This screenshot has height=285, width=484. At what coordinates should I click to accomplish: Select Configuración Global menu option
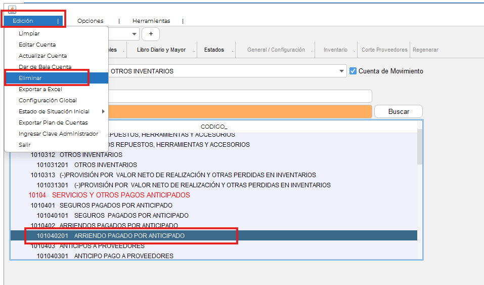[48, 100]
